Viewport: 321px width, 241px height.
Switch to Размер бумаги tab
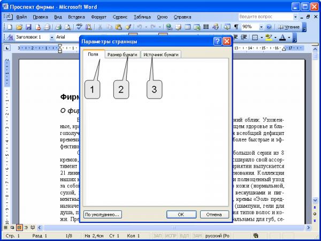(122, 55)
